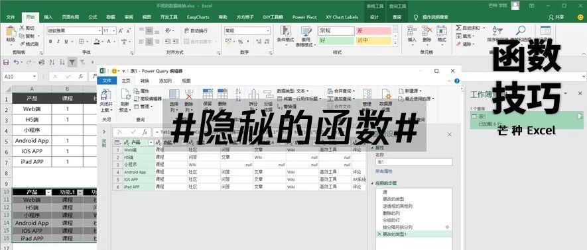The width and height of the screenshot is (587, 250).
Task: Switch to 添加列 (Add Column) tab in Power Query
Action: [x=165, y=81]
